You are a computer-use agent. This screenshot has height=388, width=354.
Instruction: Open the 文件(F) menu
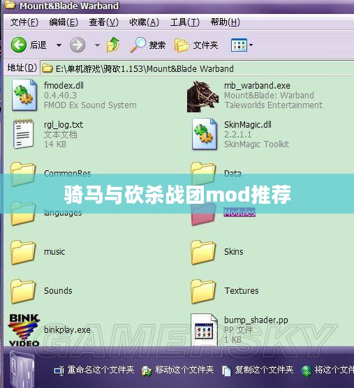tap(24, 22)
